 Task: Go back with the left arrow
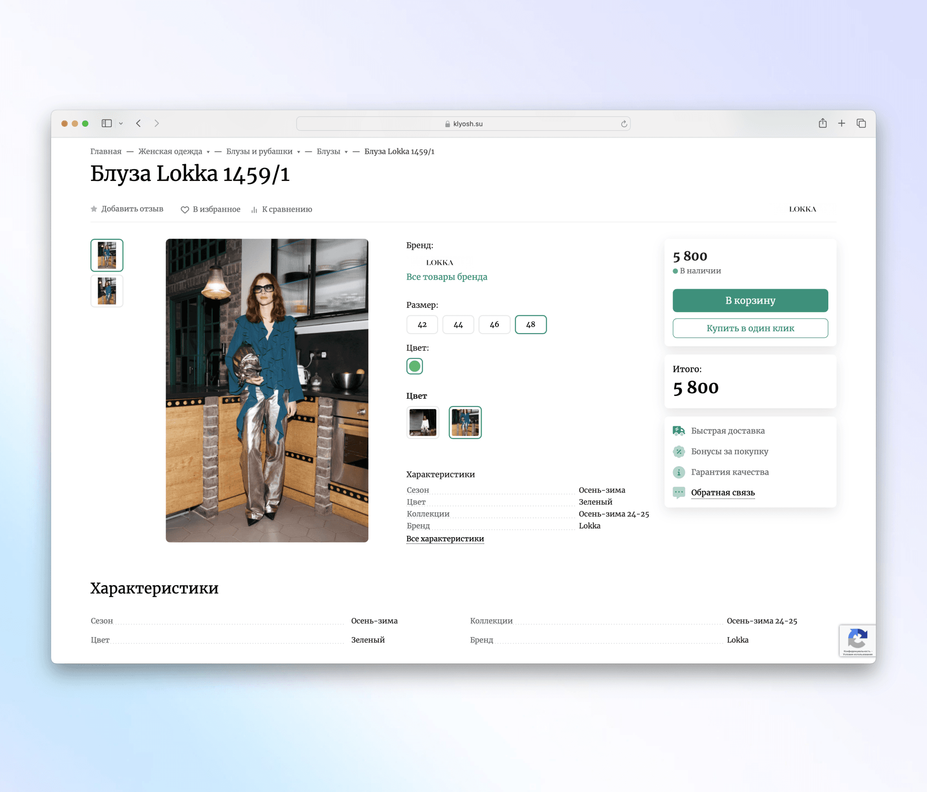coord(139,123)
